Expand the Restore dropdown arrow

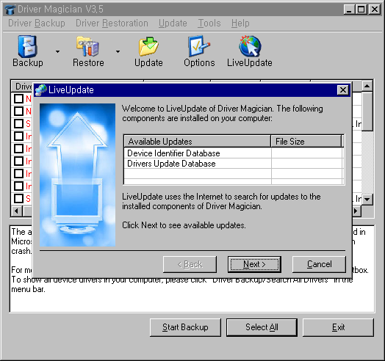pyautogui.click(x=118, y=51)
